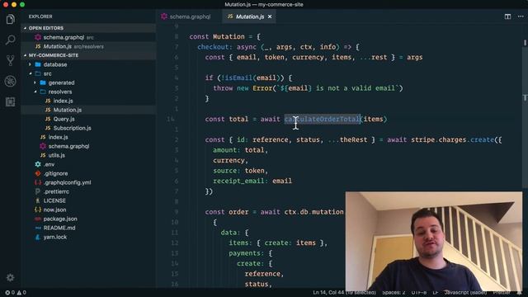Click line number 14 in gutter
The height and width of the screenshot is (297, 528).
pos(171,119)
